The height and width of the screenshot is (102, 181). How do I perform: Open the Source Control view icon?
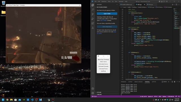pyautogui.click(x=93, y=14)
